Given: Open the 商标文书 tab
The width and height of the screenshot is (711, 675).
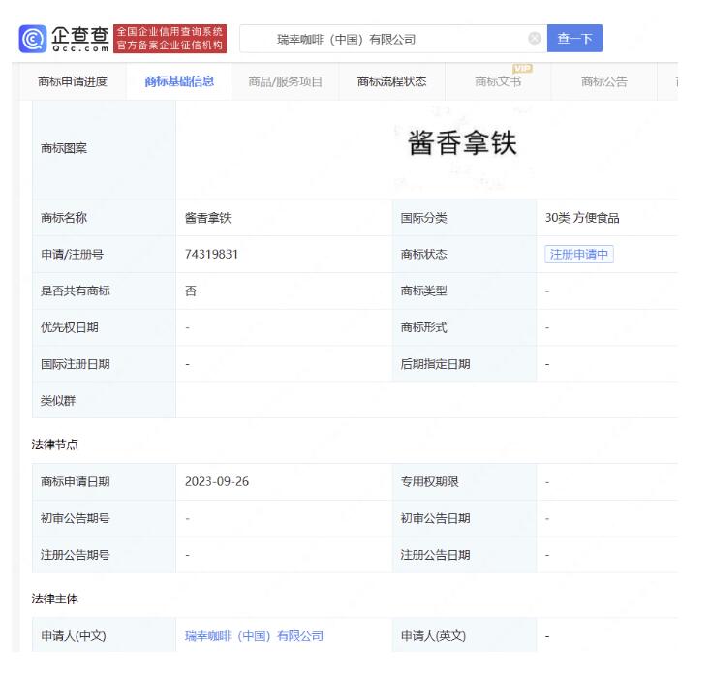Looking at the screenshot, I should point(498,81).
